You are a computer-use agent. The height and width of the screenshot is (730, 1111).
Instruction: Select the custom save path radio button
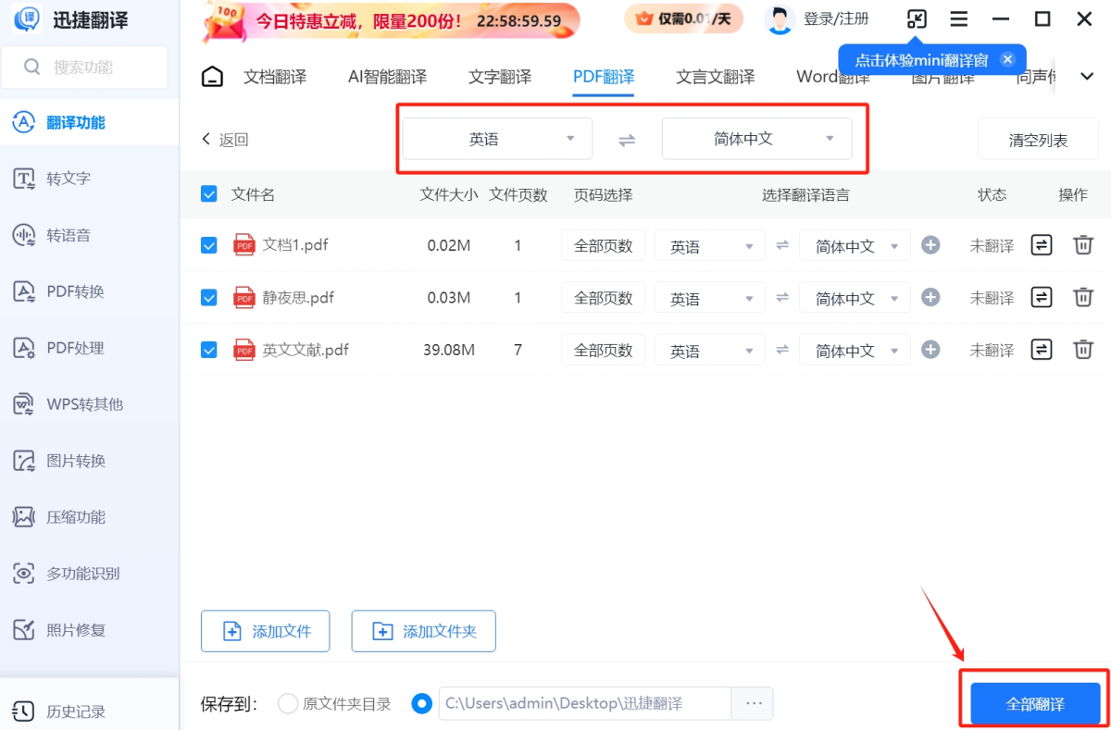click(422, 704)
